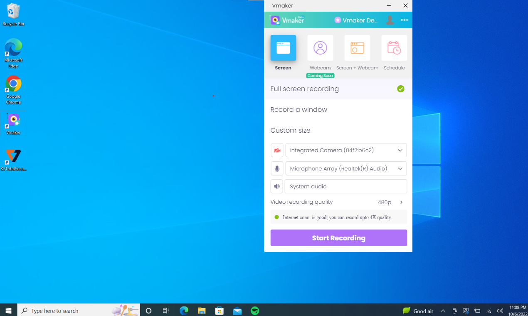This screenshot has height=316, width=528.
Task: Select Full screen recording option
Action: 338,89
